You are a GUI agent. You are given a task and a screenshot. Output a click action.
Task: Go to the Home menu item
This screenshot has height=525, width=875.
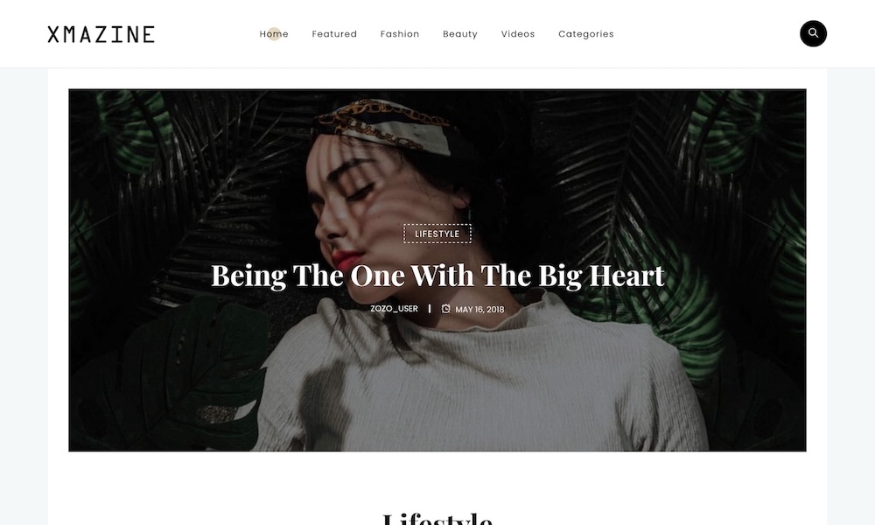pos(274,34)
